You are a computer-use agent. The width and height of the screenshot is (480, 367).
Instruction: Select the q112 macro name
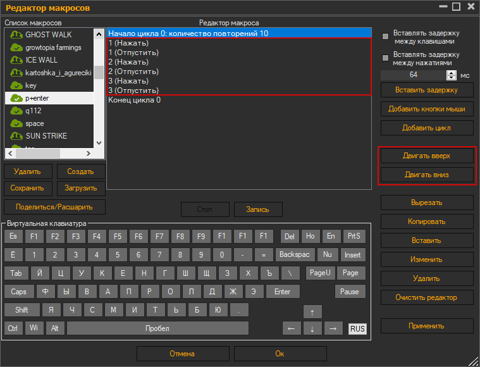point(33,111)
